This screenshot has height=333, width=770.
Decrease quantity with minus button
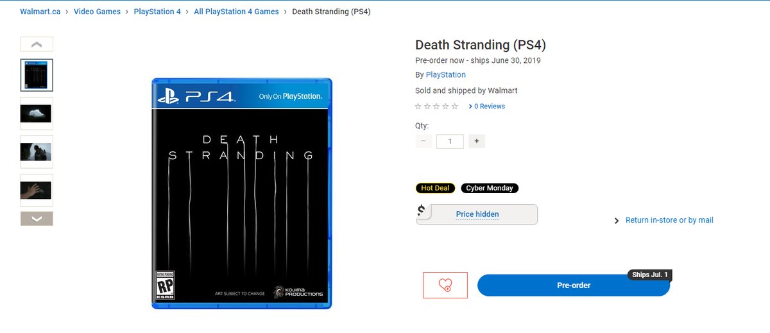point(424,141)
